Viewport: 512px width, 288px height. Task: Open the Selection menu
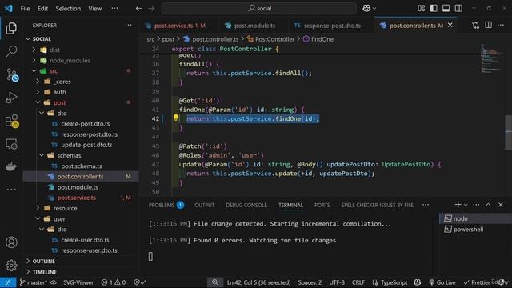pos(68,9)
